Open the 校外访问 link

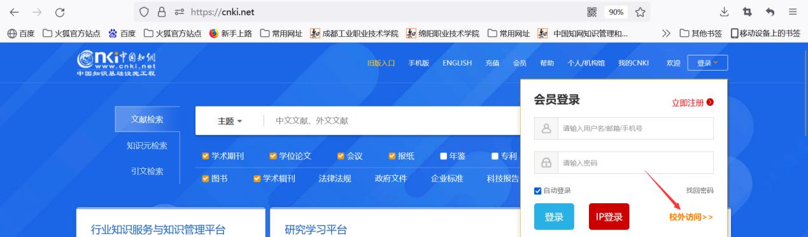[691, 217]
